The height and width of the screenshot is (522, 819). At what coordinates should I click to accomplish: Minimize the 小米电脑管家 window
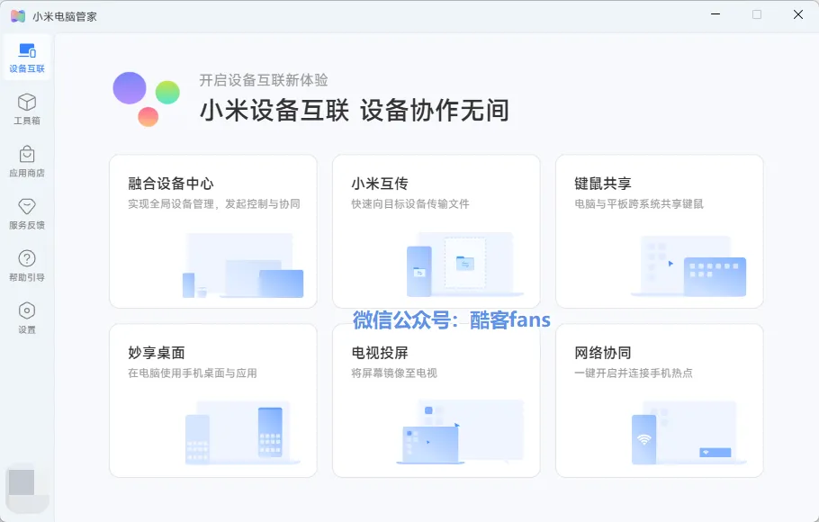[x=715, y=14]
